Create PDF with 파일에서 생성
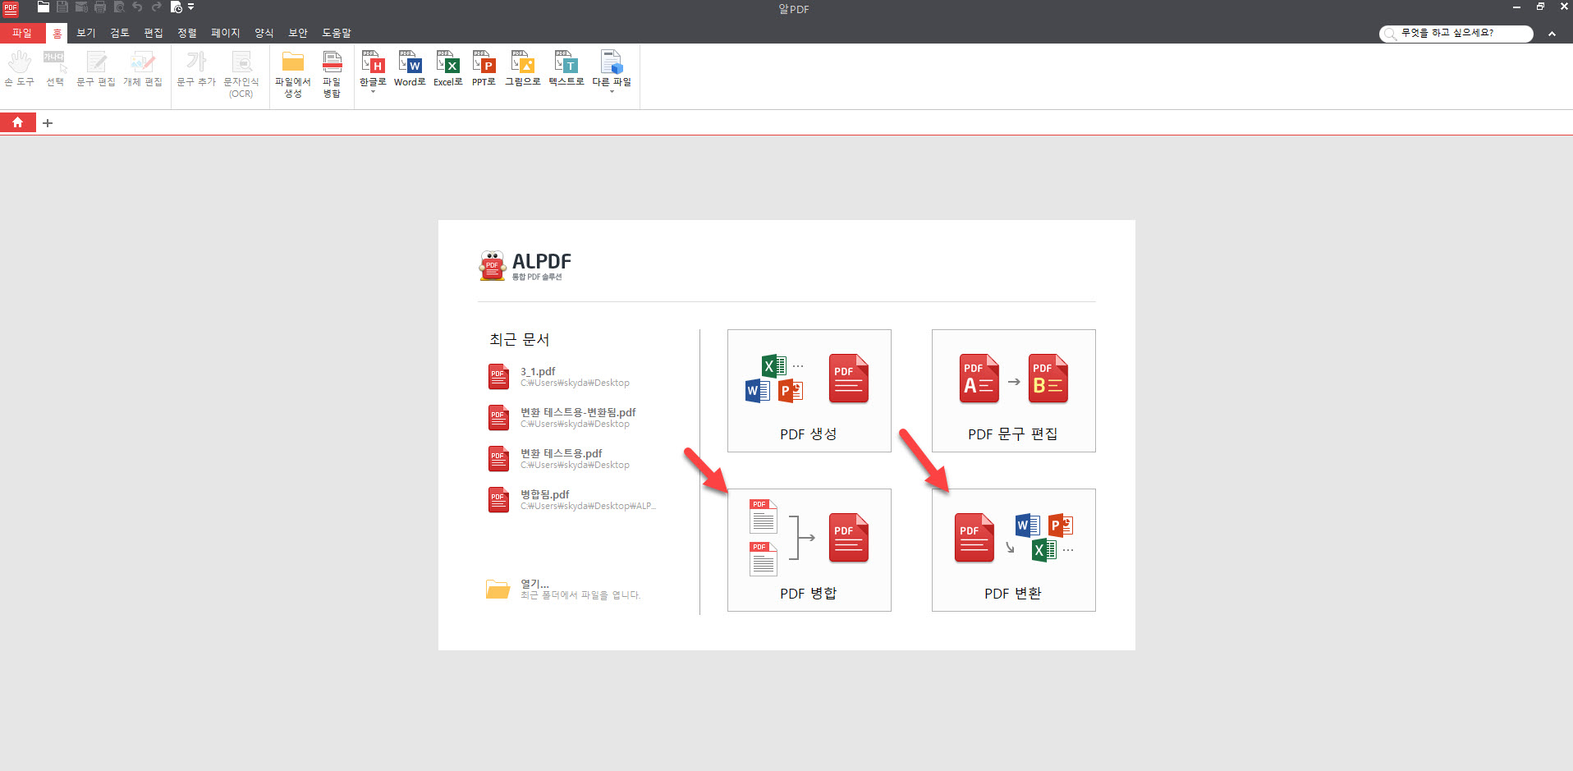The height and width of the screenshot is (771, 1573). point(293,75)
